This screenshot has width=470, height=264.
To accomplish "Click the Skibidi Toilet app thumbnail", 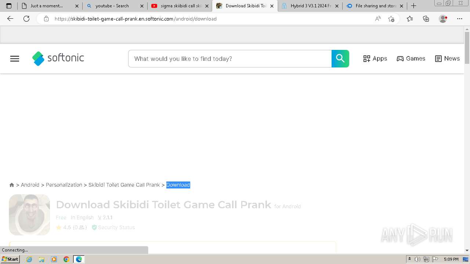I will pyautogui.click(x=29, y=214).
